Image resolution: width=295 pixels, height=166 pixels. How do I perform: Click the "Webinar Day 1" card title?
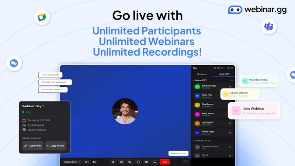point(33,106)
